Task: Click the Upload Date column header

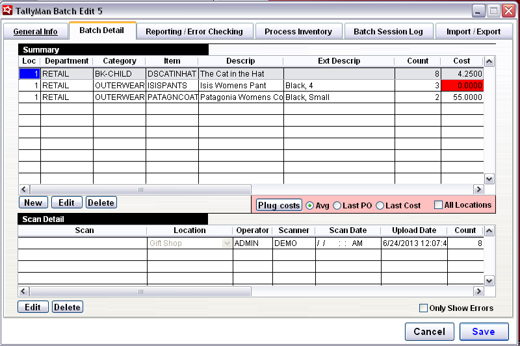Action: [414, 230]
